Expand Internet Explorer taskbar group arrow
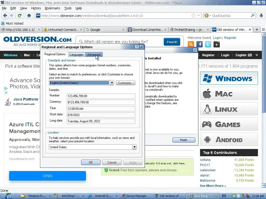The height and width of the screenshot is (199, 266). click(x=117, y=196)
